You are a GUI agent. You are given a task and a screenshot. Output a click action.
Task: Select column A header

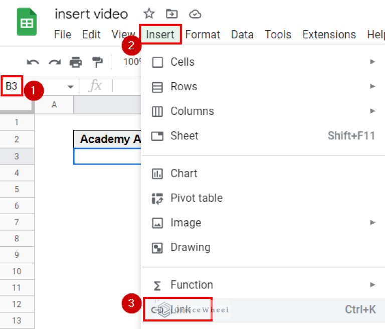[x=54, y=105]
